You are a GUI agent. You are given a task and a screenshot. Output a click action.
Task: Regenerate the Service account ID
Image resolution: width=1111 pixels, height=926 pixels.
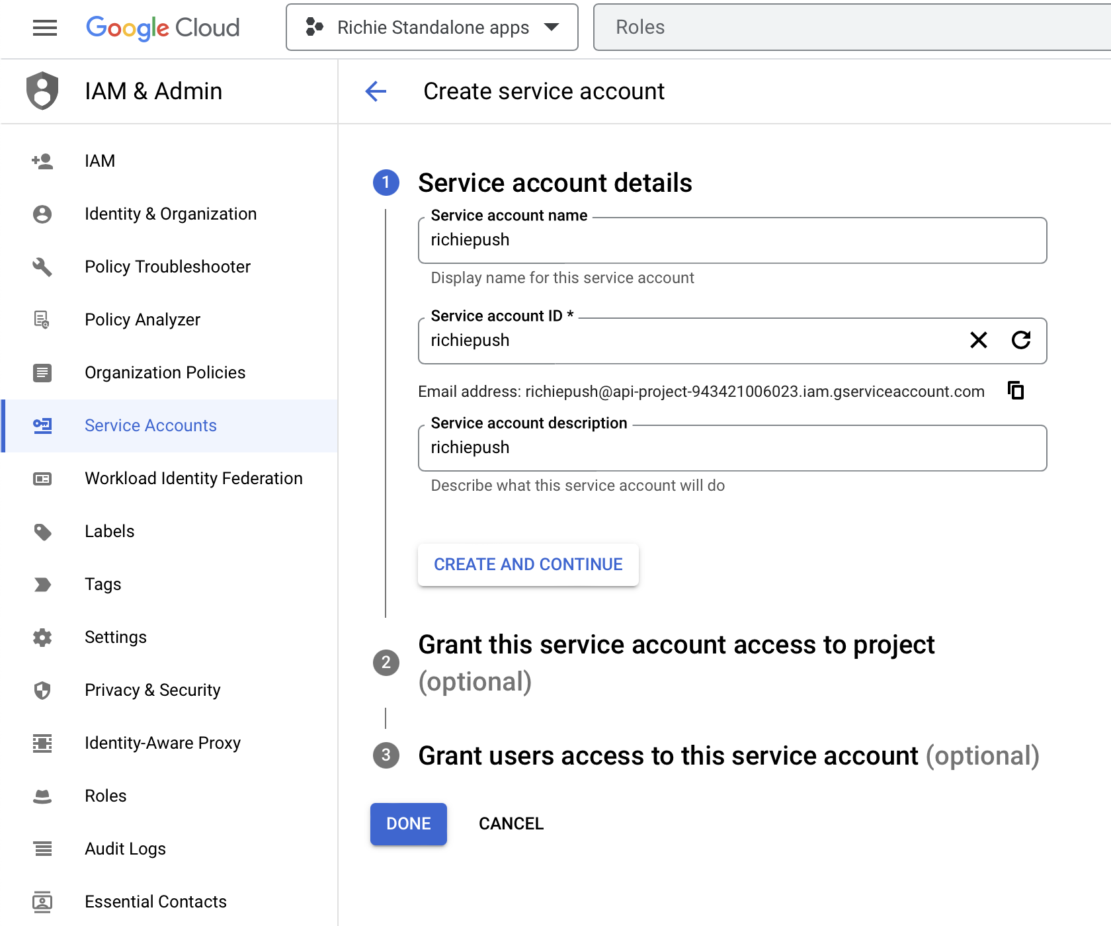(1021, 341)
